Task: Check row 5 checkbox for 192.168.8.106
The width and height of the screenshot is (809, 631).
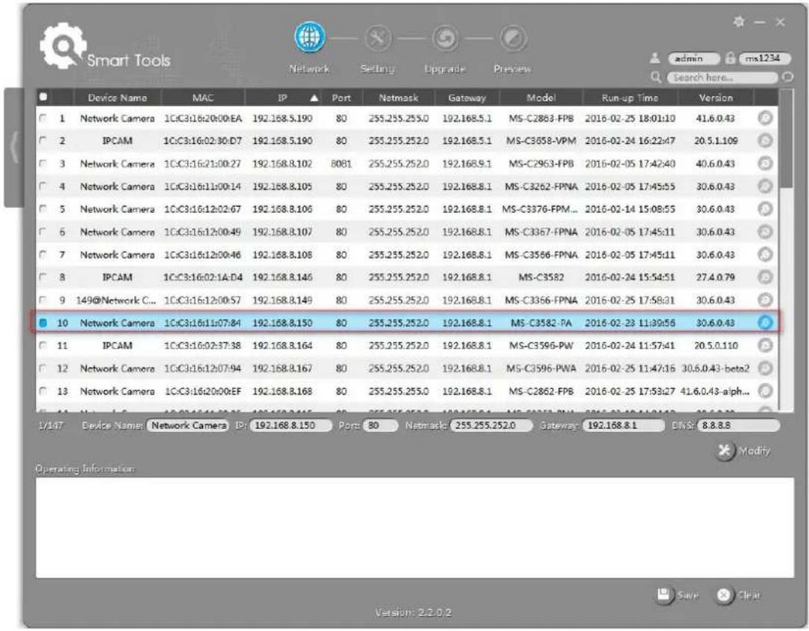Action: click(43, 209)
